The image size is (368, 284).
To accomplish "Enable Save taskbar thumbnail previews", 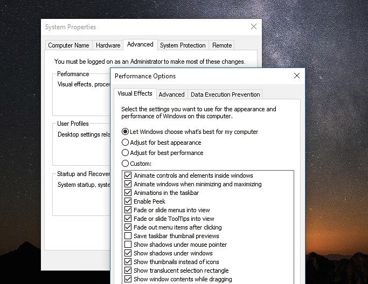I will [x=128, y=236].
